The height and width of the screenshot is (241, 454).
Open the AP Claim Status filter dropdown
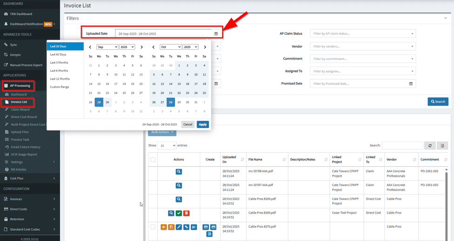(363, 33)
